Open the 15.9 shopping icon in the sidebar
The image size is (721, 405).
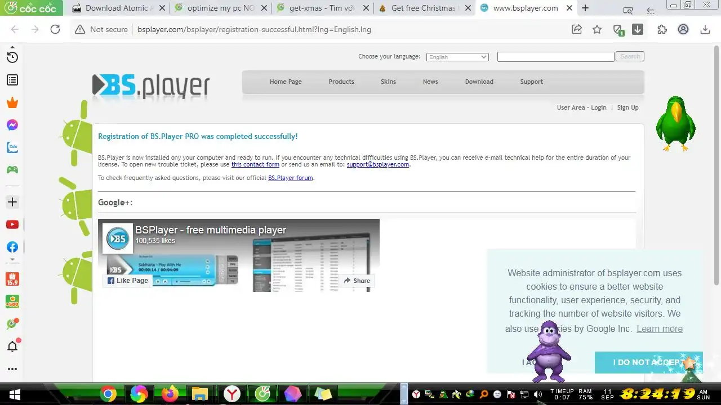point(12,278)
